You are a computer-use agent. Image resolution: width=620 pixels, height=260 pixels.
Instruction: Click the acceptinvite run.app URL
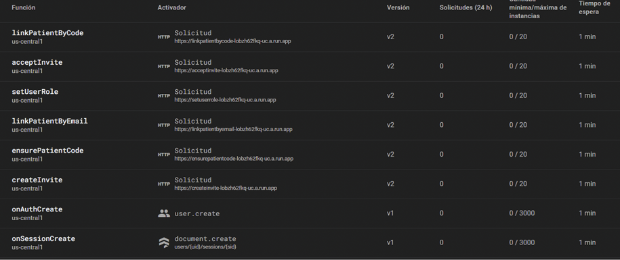(x=226, y=70)
